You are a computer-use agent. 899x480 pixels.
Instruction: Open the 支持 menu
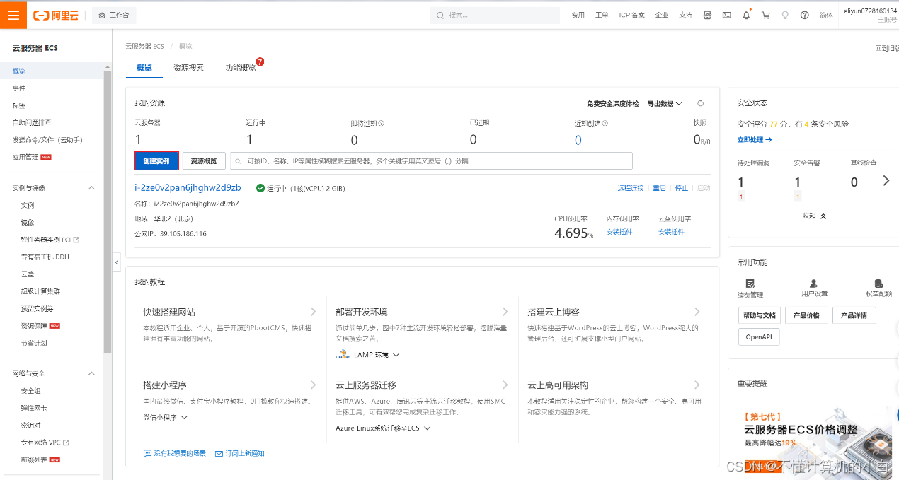point(685,15)
